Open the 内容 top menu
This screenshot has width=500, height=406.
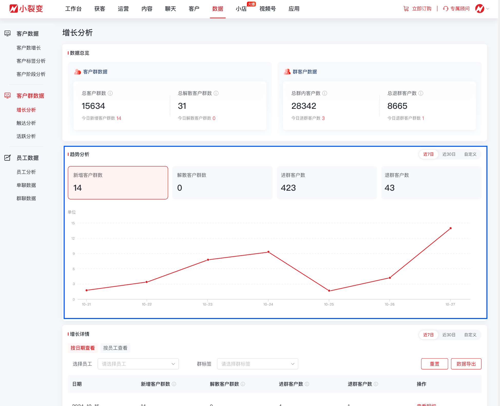(147, 9)
